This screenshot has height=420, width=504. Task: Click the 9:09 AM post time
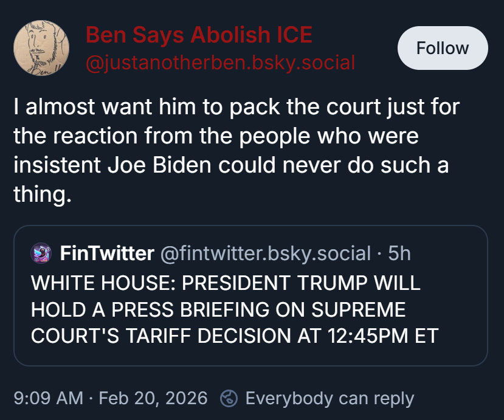[48, 399]
